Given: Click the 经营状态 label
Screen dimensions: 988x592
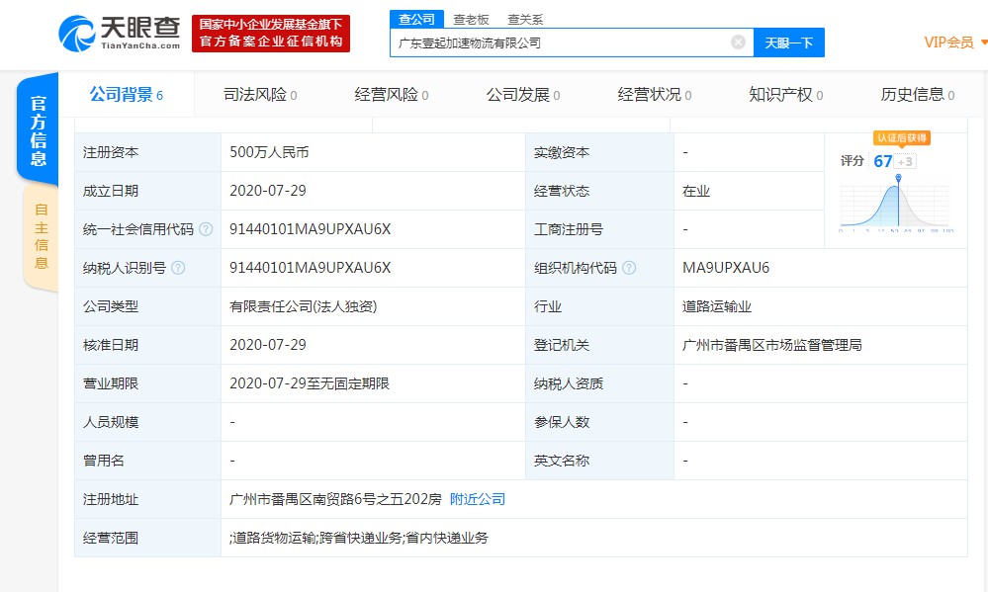Looking at the screenshot, I should [x=562, y=191].
